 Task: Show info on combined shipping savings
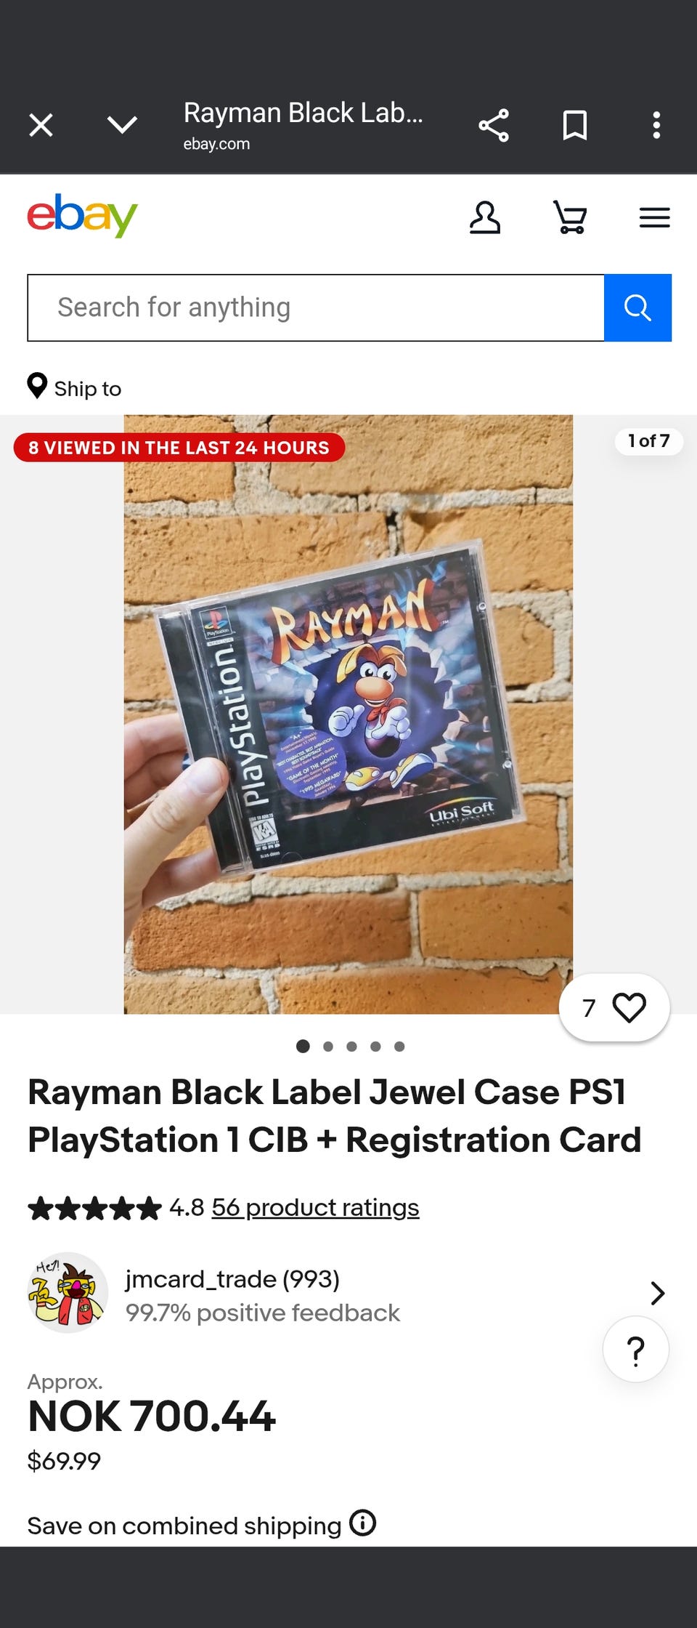click(362, 1522)
